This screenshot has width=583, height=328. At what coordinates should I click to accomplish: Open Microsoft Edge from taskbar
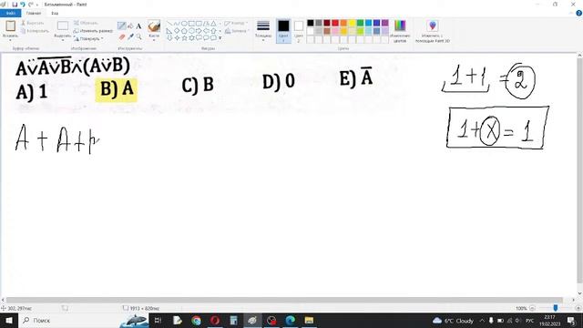tap(291, 320)
